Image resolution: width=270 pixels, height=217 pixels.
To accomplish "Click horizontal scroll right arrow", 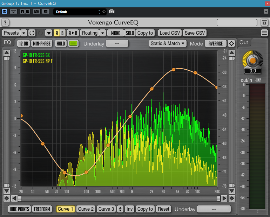I will [224, 198].
